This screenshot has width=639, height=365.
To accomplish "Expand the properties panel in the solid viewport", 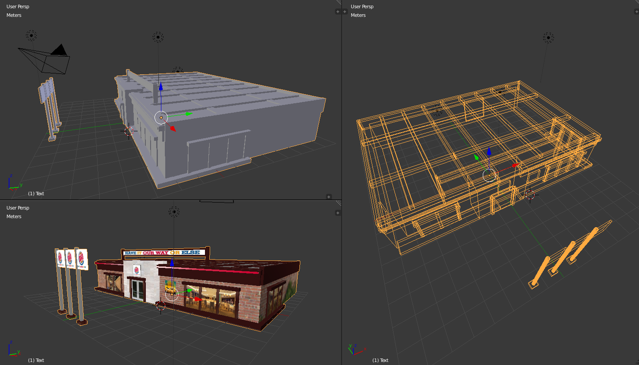I will coord(337,12).
